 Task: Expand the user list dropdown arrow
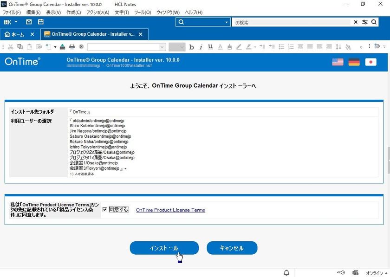(x=126, y=169)
